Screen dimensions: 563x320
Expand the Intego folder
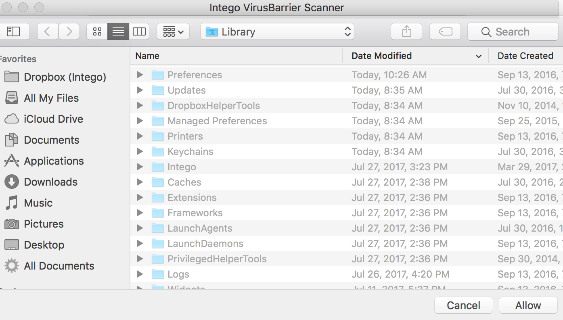140,167
